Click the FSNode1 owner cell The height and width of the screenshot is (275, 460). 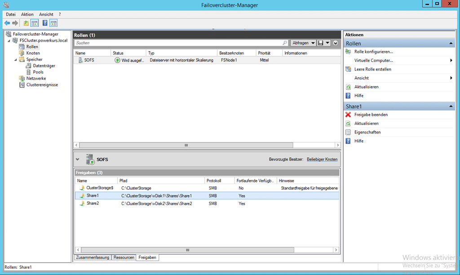[229, 60]
